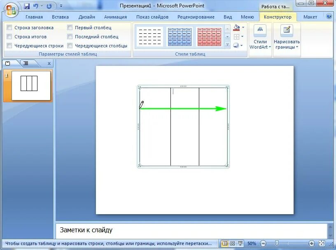Enable the Первый столбец checkbox
Screen dimensions: 336x250
pyautogui.click(x=70, y=28)
